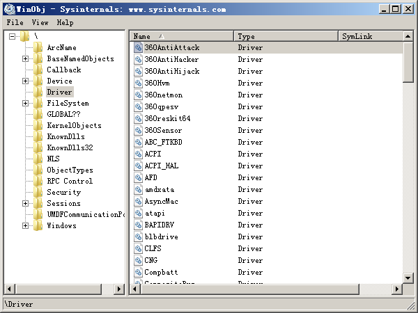Image resolution: width=418 pixels, height=313 pixels.
Task: Click the driver icon beside Compbatt
Action: click(x=138, y=272)
